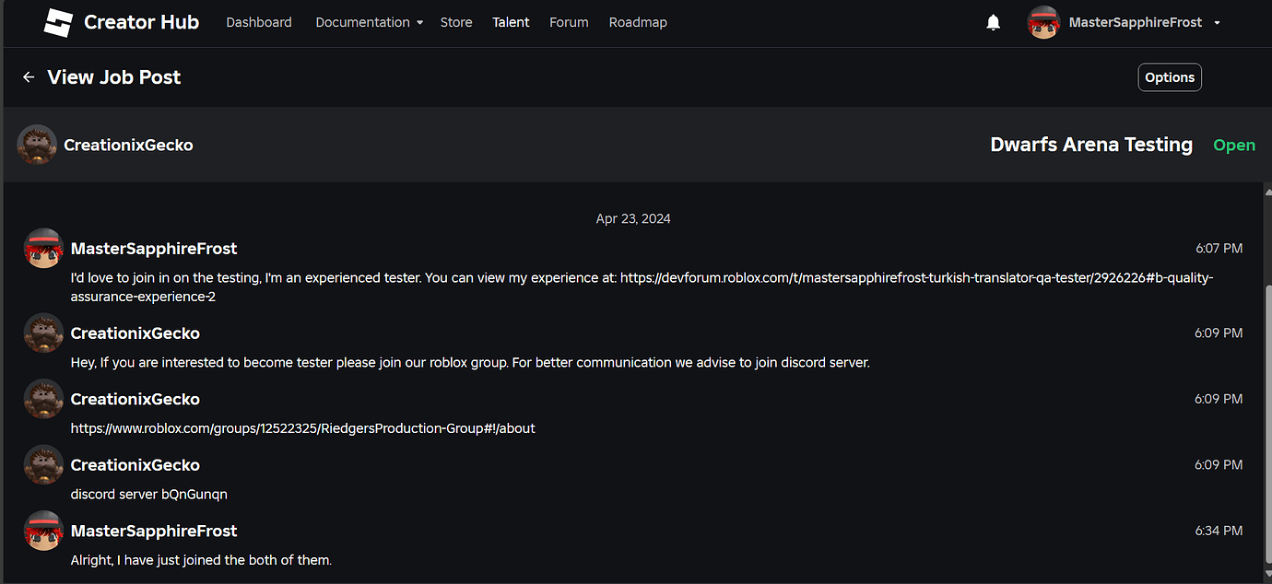Open the notification bell
Screen dimensions: 1272x584
coord(993,22)
